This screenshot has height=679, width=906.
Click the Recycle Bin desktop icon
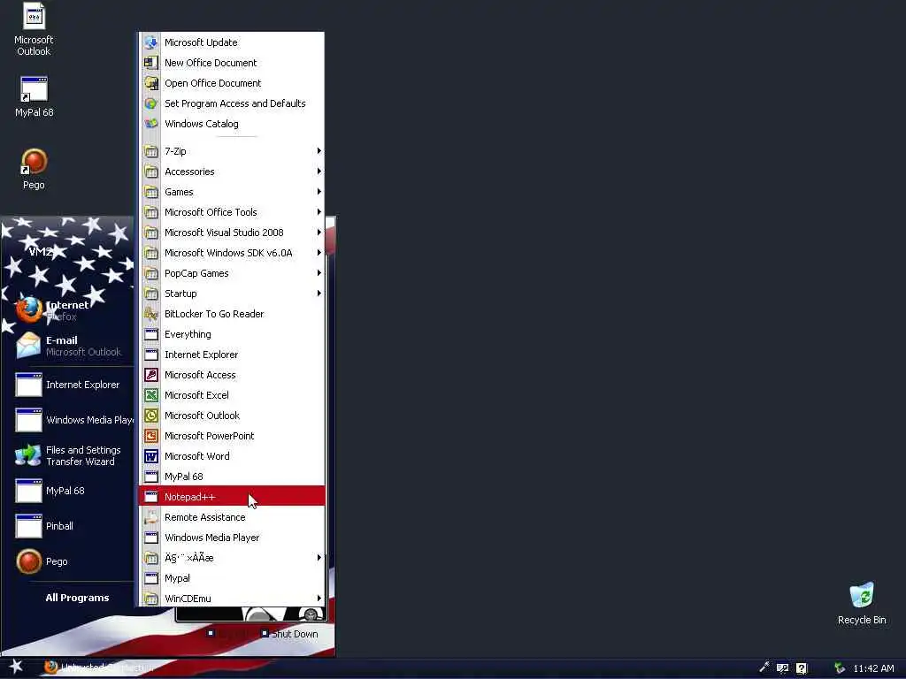point(862,596)
